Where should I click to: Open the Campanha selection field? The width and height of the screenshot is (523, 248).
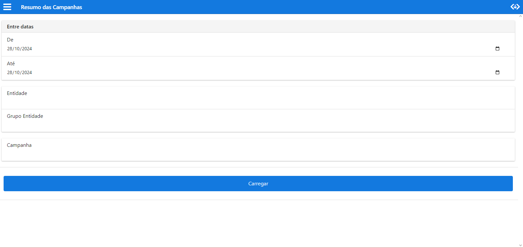(258, 150)
